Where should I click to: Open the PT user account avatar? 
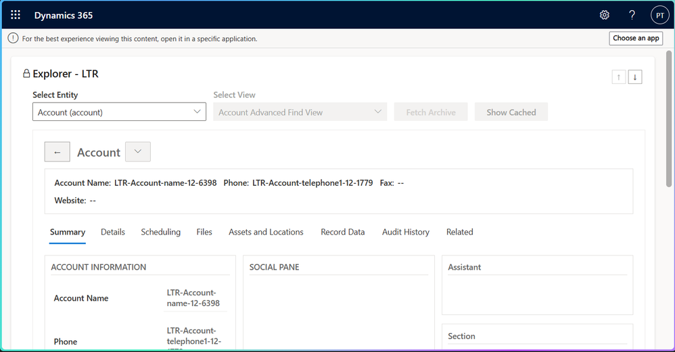[x=660, y=15]
